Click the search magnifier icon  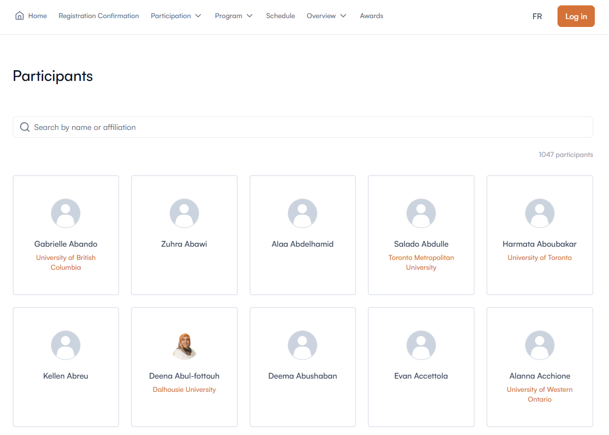25,127
